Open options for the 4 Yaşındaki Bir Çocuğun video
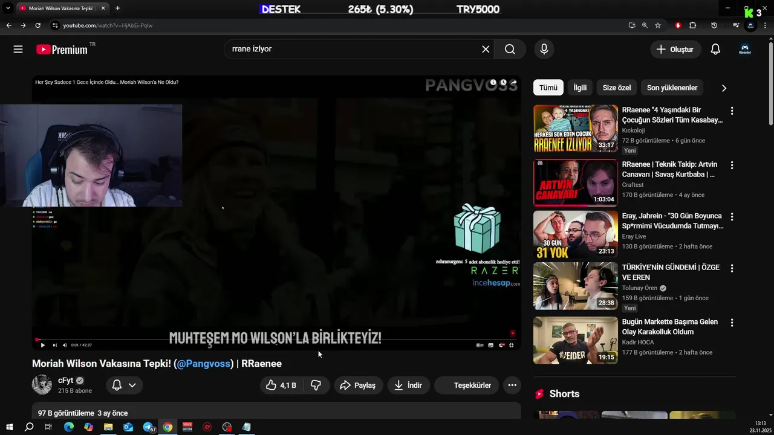 point(732,111)
